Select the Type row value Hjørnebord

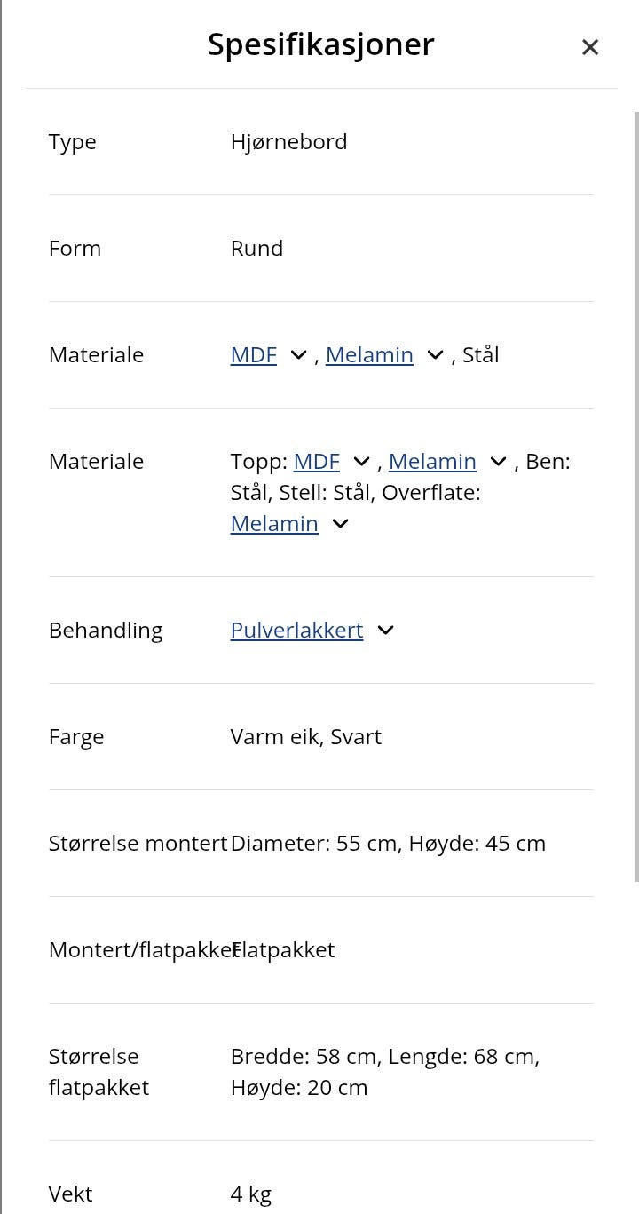pos(288,141)
